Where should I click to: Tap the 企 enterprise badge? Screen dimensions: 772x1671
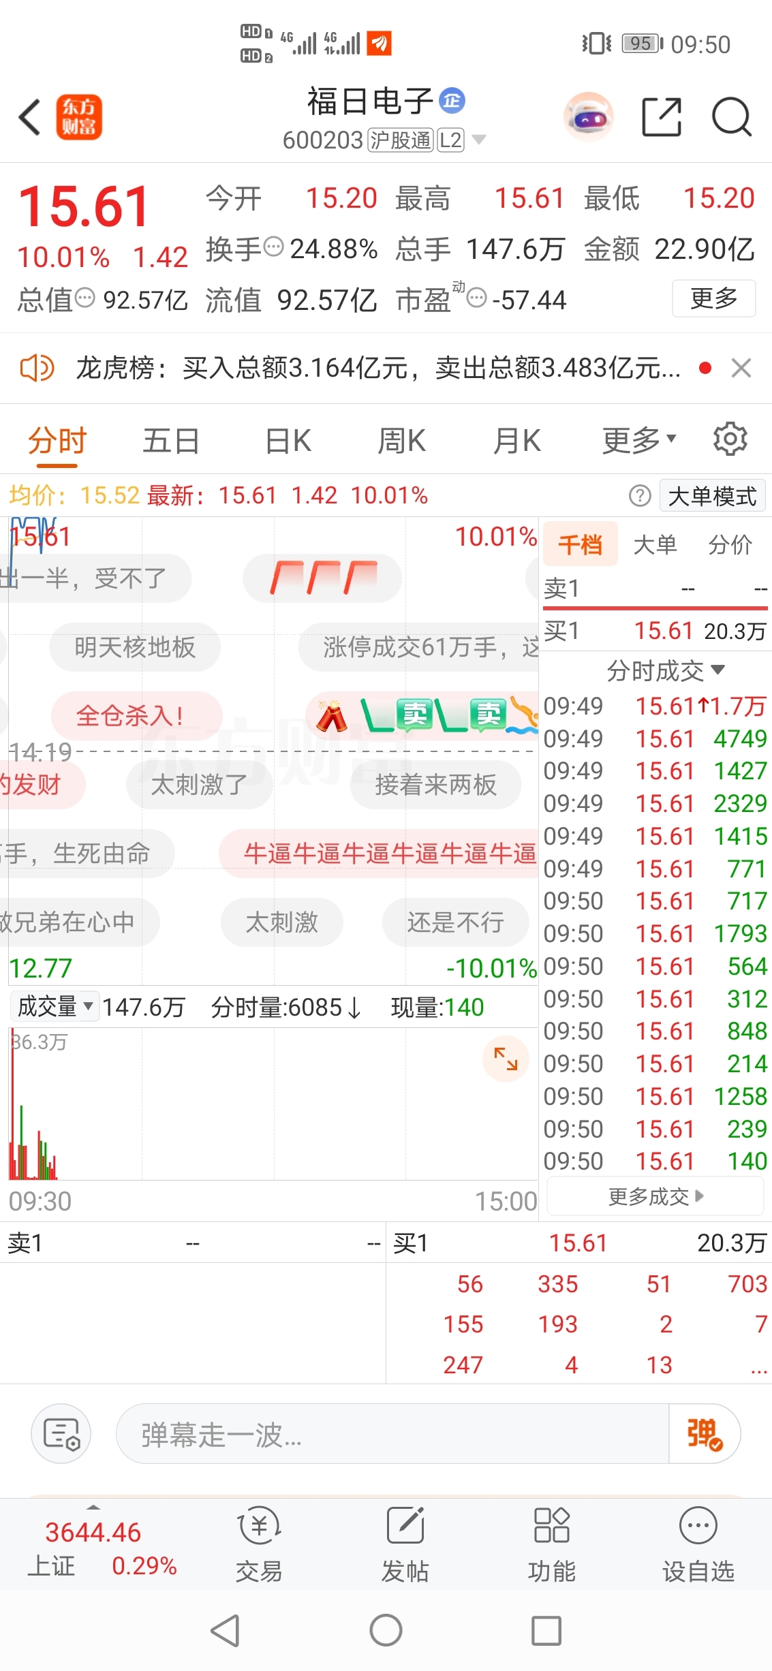coord(452,101)
